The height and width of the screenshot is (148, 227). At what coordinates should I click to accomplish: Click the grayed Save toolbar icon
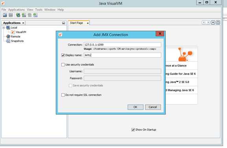tap(11, 15)
